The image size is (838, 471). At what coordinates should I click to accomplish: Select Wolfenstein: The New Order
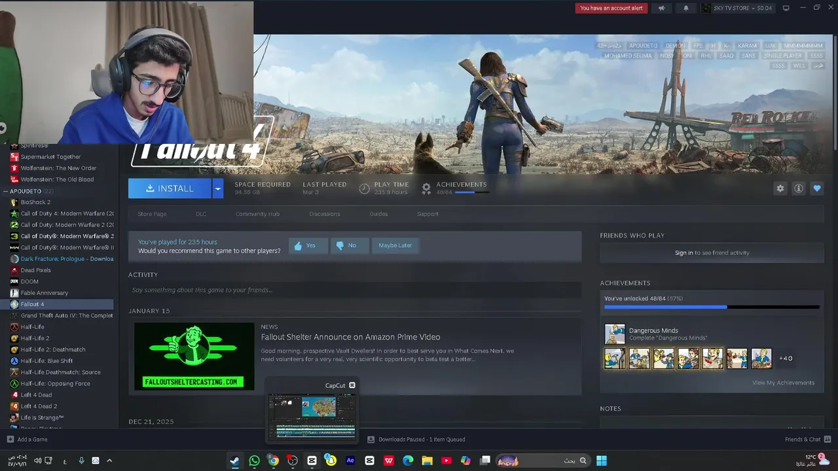tap(58, 168)
